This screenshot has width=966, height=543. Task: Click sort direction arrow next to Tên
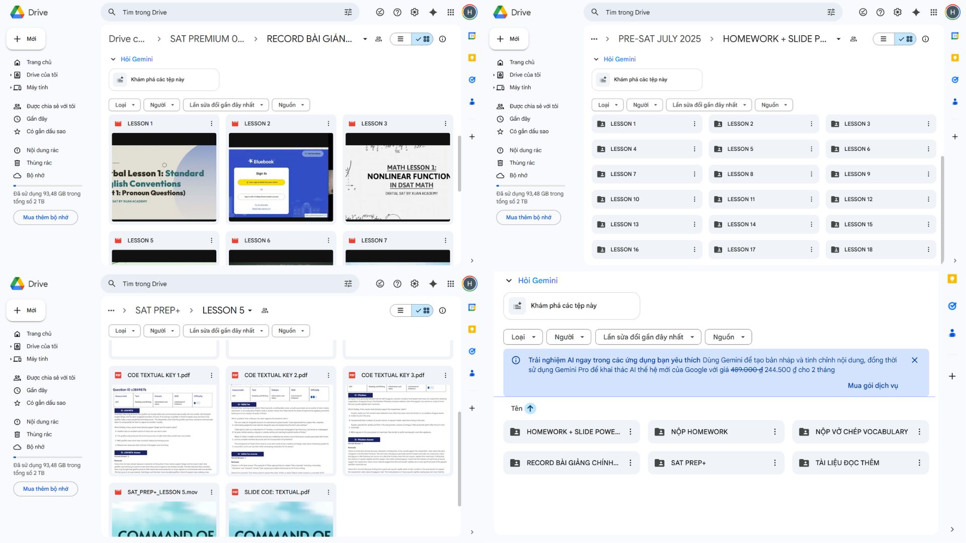point(530,408)
